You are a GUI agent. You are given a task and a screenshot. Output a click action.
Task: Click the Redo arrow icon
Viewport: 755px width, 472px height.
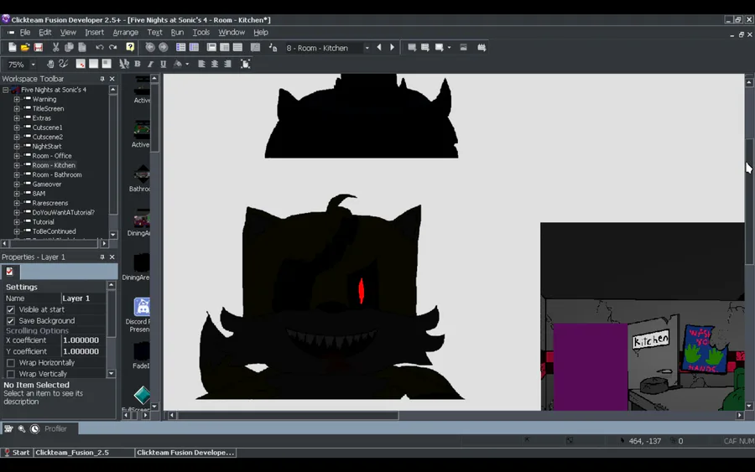point(112,47)
